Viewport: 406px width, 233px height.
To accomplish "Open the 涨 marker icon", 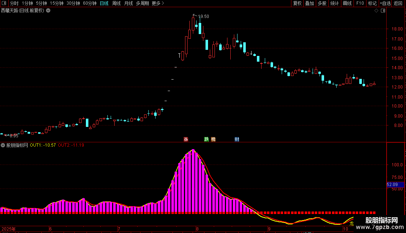I will click(x=186, y=139).
